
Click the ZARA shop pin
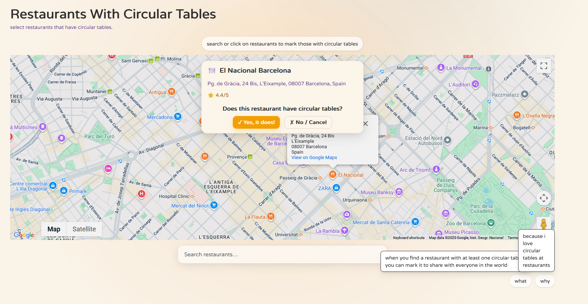coord(336,188)
